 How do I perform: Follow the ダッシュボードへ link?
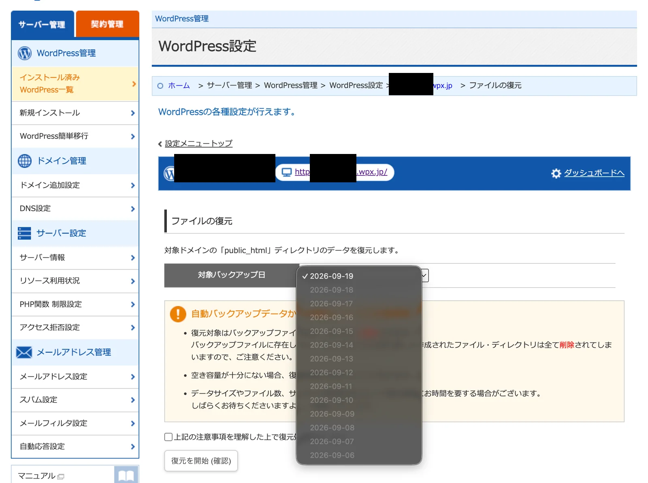594,173
